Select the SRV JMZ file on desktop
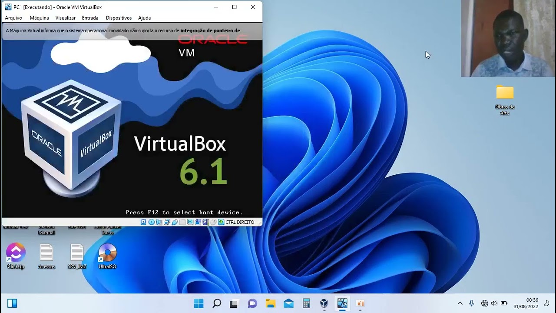 [77, 256]
